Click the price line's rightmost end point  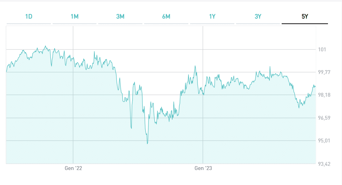pos(316,87)
